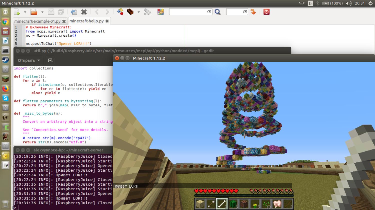This screenshot has height=210, width=375.
Task: Open the Wi-Fi network indicator menu
Action: tap(301, 3)
